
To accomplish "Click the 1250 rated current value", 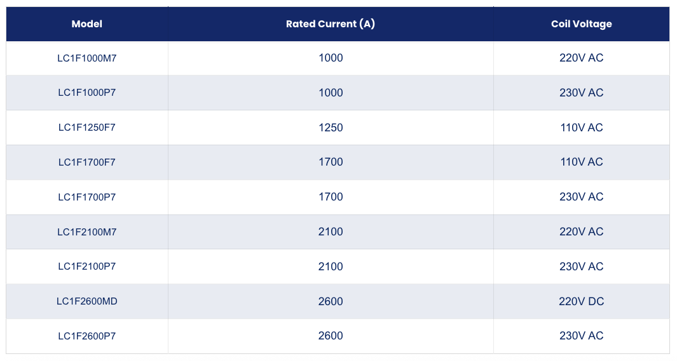I will 331,128.
